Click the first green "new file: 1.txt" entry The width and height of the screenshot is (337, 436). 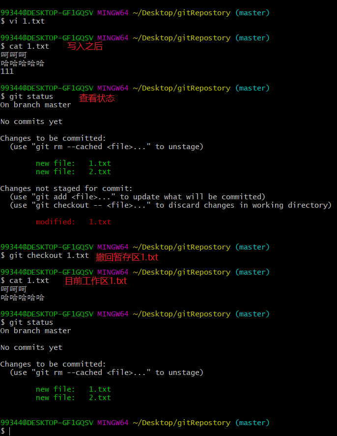point(73,163)
